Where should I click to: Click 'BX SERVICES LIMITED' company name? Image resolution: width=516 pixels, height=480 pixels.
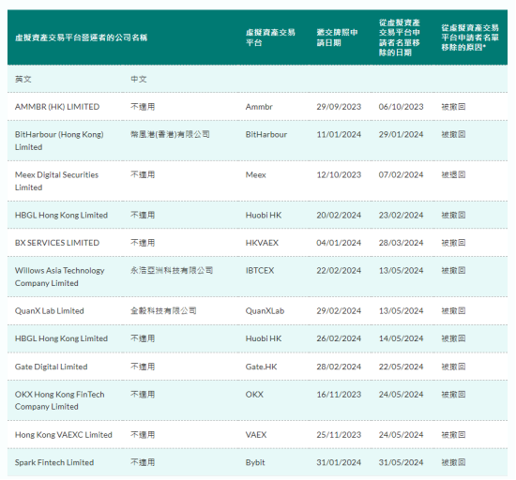[x=57, y=243]
